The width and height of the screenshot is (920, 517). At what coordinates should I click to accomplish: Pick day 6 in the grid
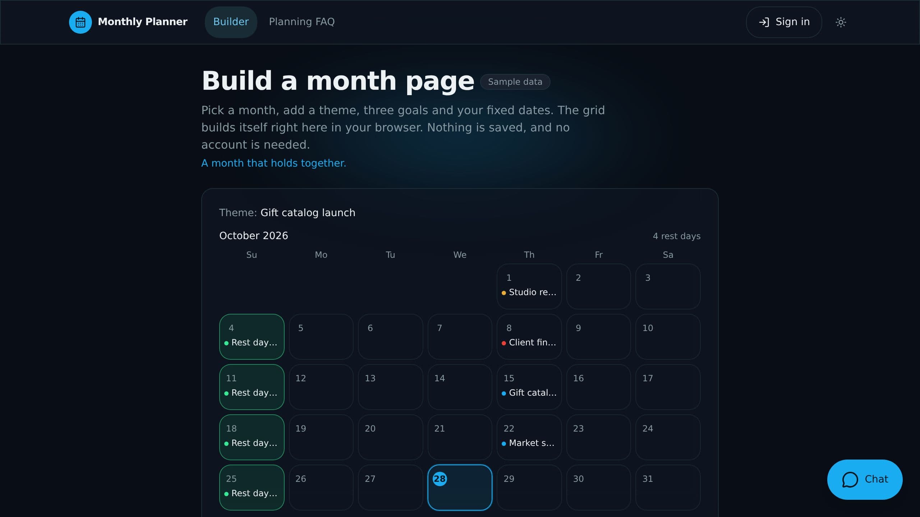[390, 336]
